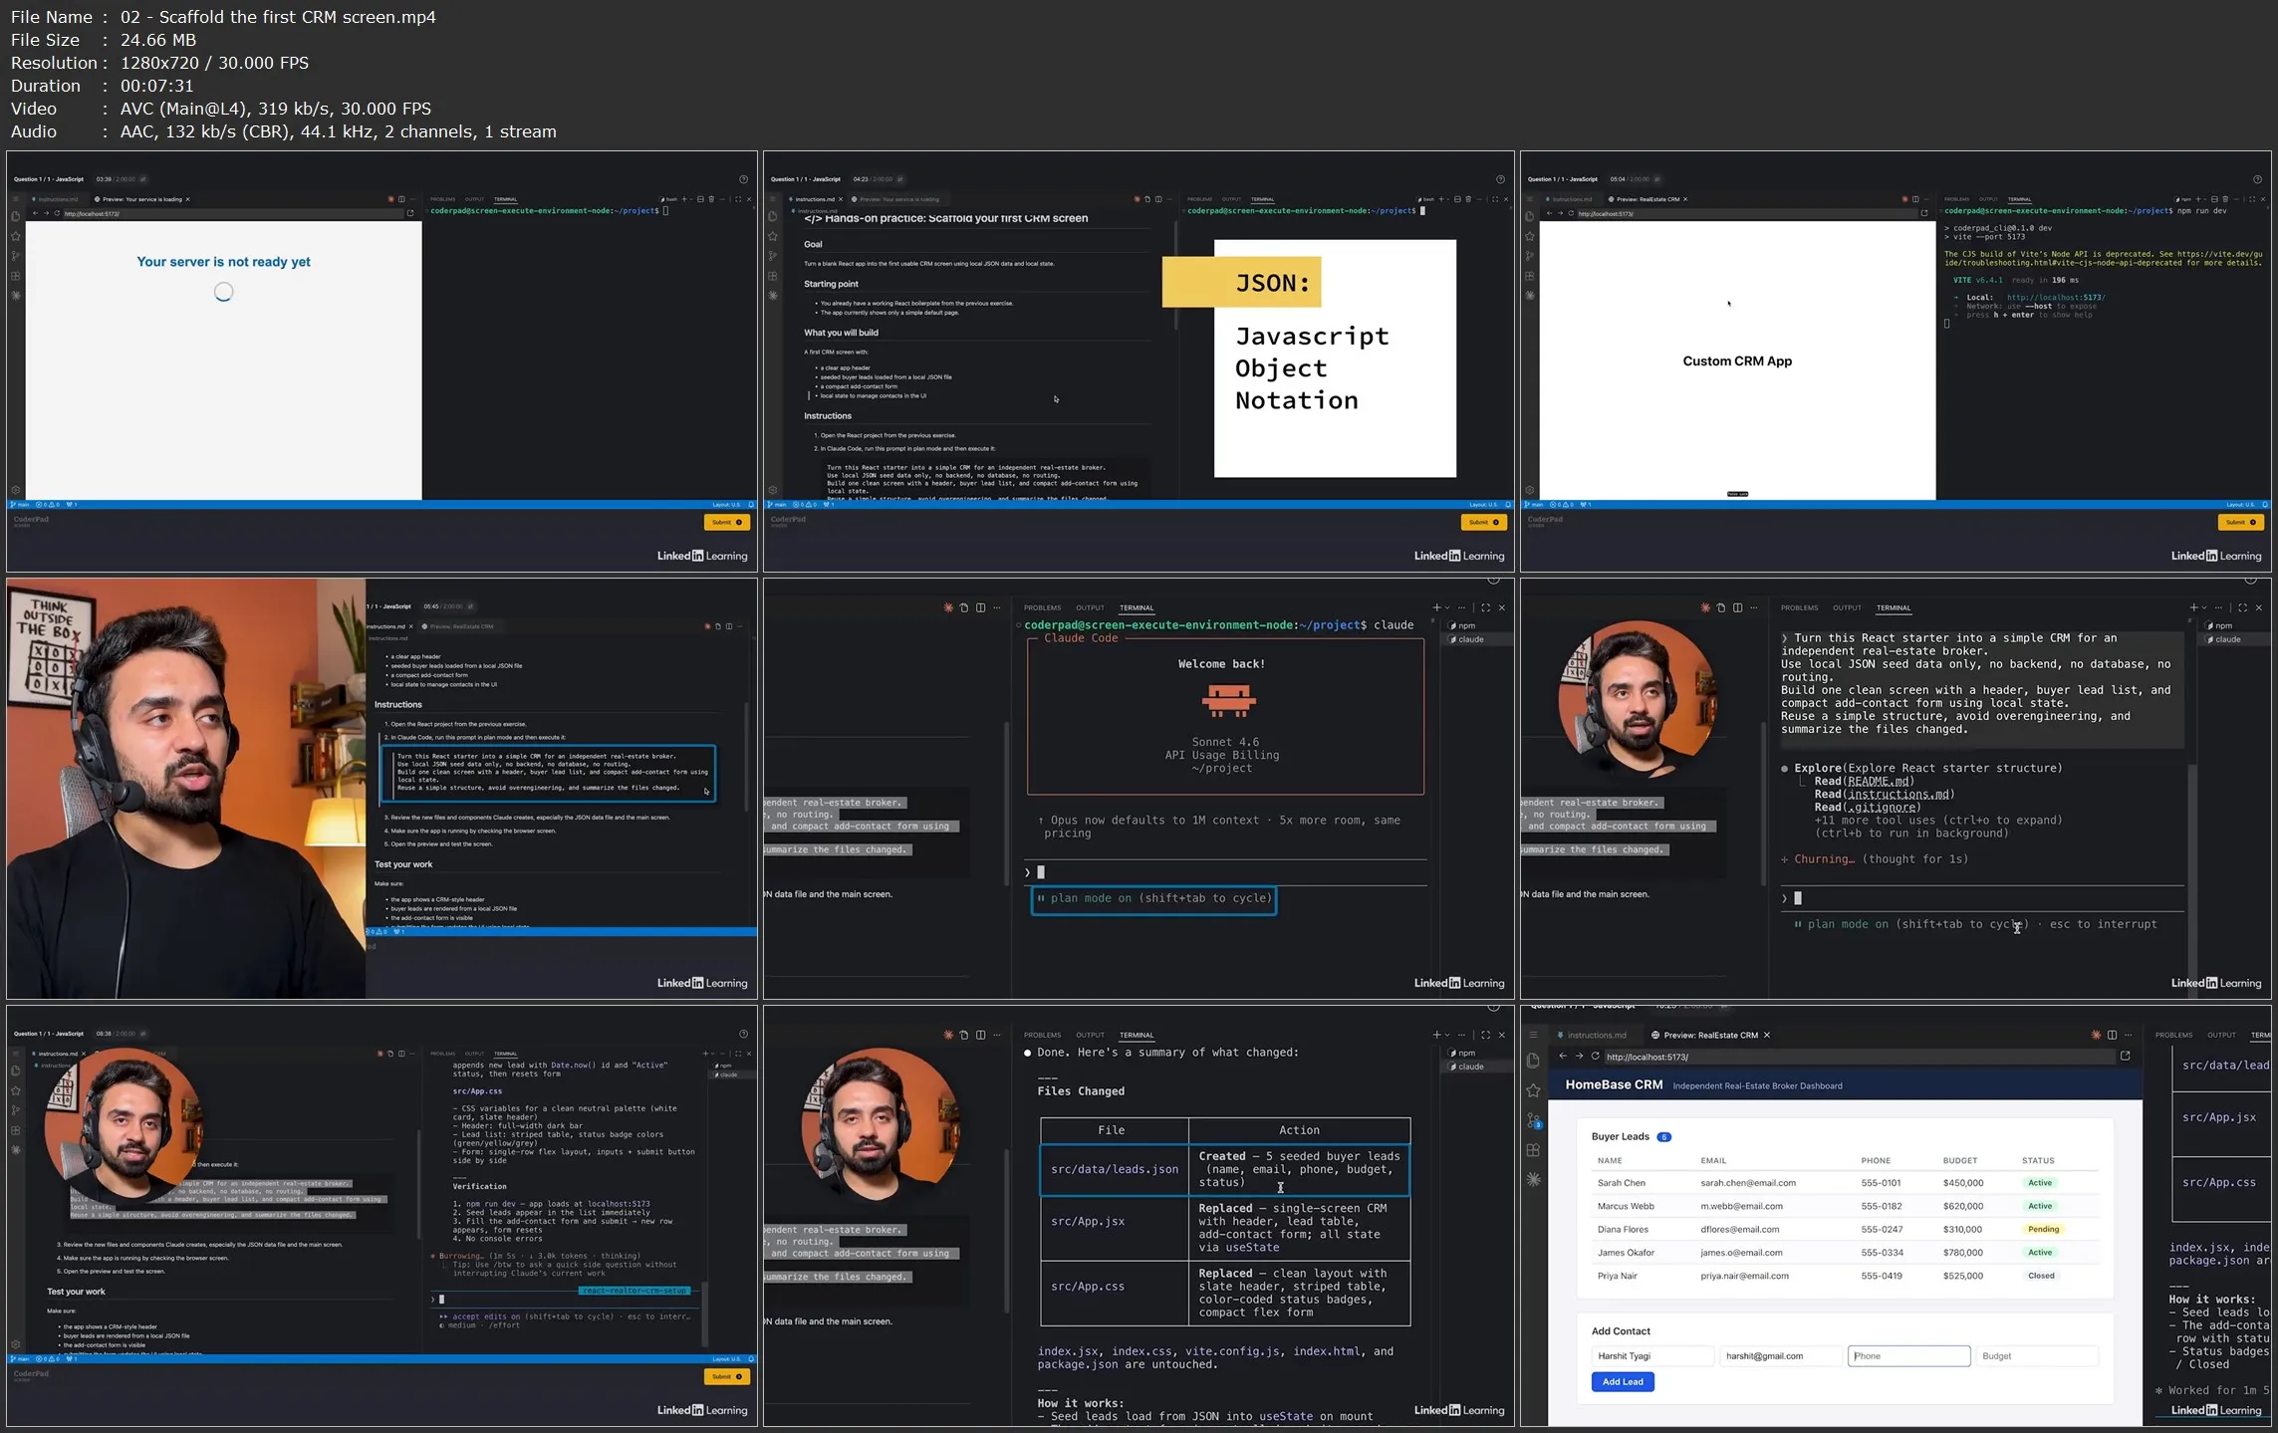Go back in HomeBase CRM preview browser
Screen dimensions: 2278x1433
[1563, 1057]
